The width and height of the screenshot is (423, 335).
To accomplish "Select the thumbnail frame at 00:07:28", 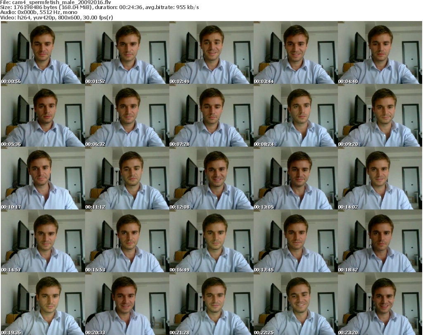I will pyautogui.click(x=211, y=115).
